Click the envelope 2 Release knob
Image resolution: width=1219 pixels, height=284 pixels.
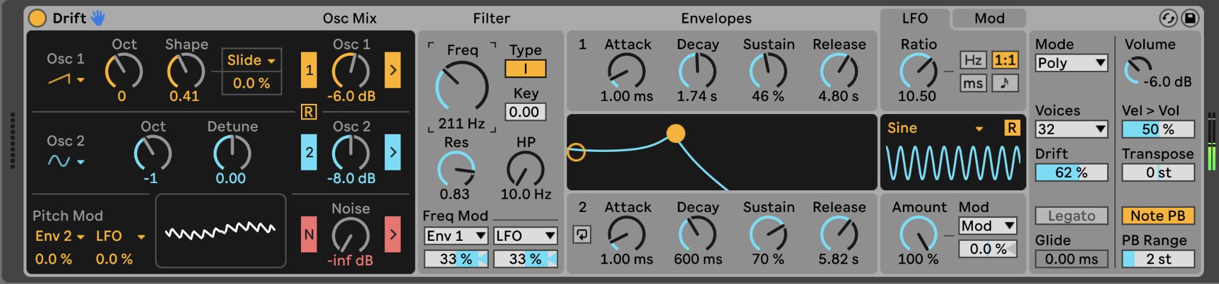click(839, 234)
